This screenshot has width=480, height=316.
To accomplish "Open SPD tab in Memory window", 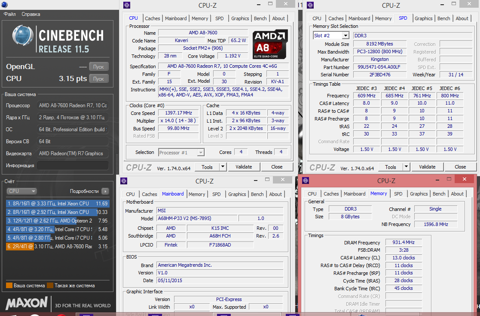I will pyautogui.click(x=398, y=194).
